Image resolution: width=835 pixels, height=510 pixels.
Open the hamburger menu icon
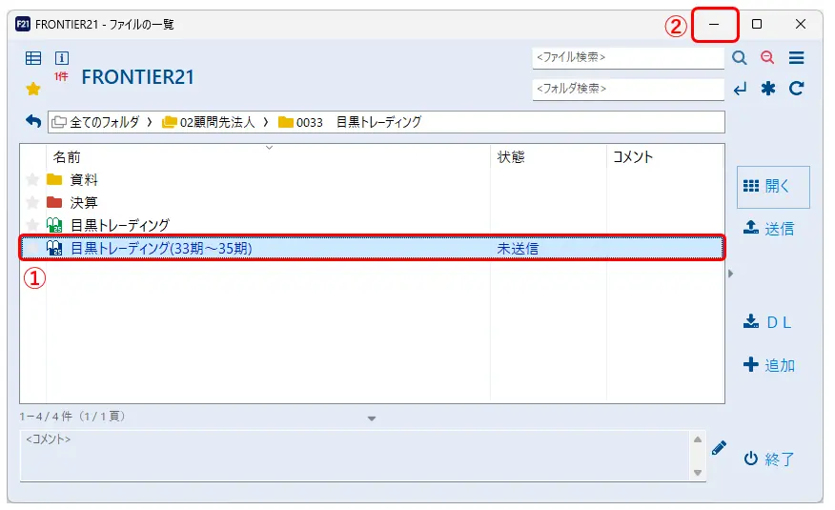pyautogui.click(x=796, y=58)
